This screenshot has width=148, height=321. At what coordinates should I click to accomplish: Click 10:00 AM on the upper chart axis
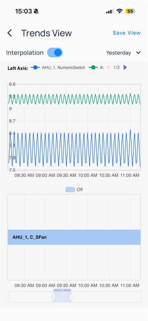point(88,175)
